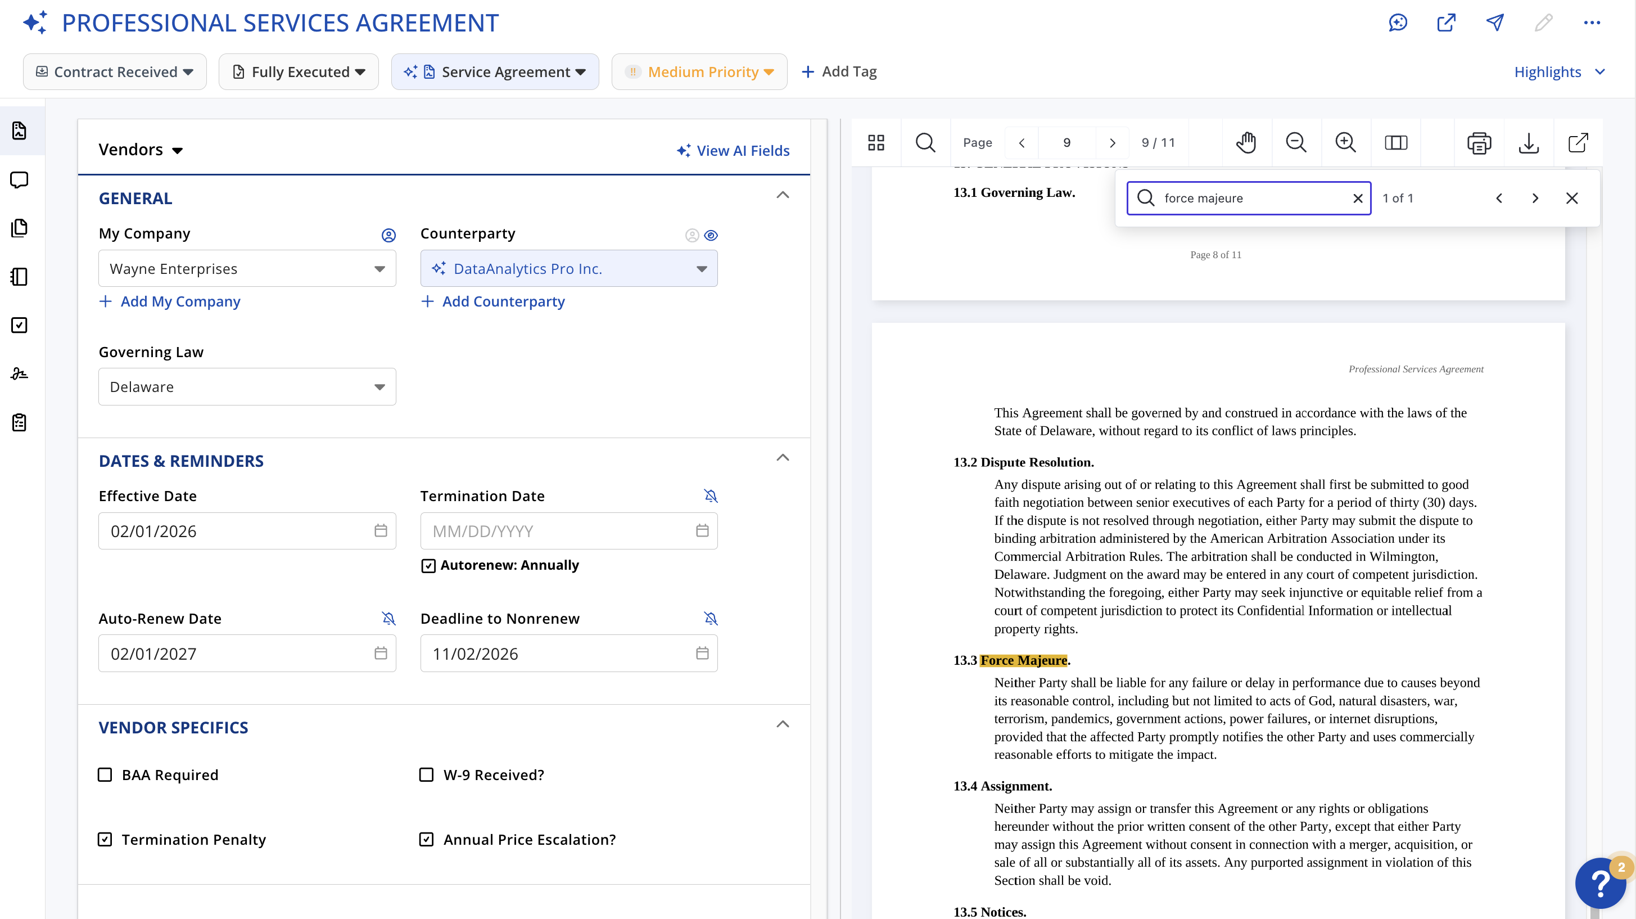This screenshot has height=919, width=1636.
Task: Toggle Auto-Renew Date reminder bell
Action: click(388, 619)
